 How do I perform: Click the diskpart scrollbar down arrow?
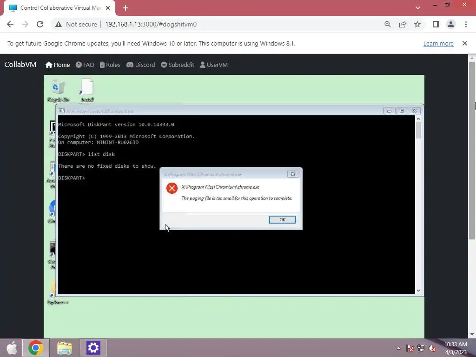pos(418,291)
